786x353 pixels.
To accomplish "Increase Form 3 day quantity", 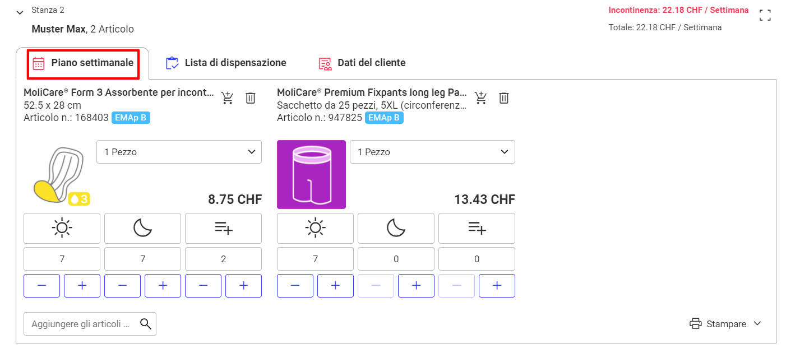I will [x=82, y=286].
